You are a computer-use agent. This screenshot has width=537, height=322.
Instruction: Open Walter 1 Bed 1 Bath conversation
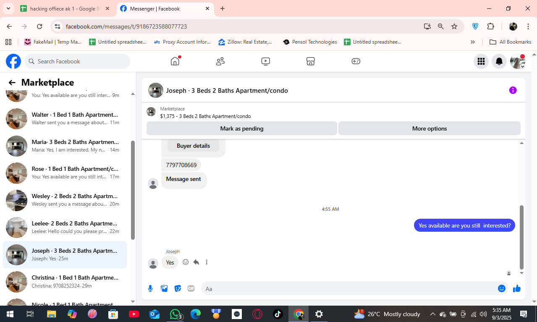[65, 118]
